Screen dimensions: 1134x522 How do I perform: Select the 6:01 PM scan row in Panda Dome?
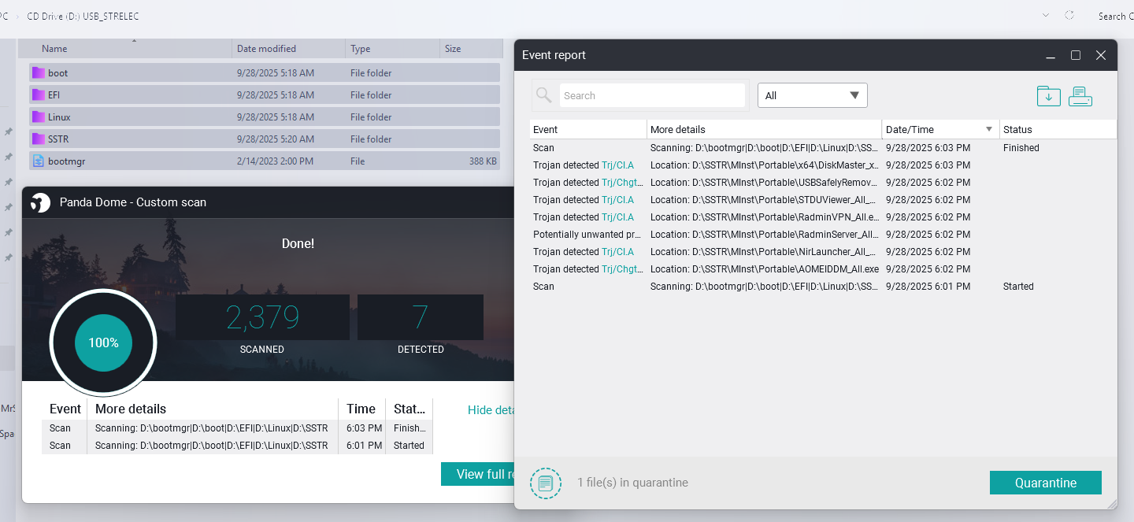click(x=237, y=446)
